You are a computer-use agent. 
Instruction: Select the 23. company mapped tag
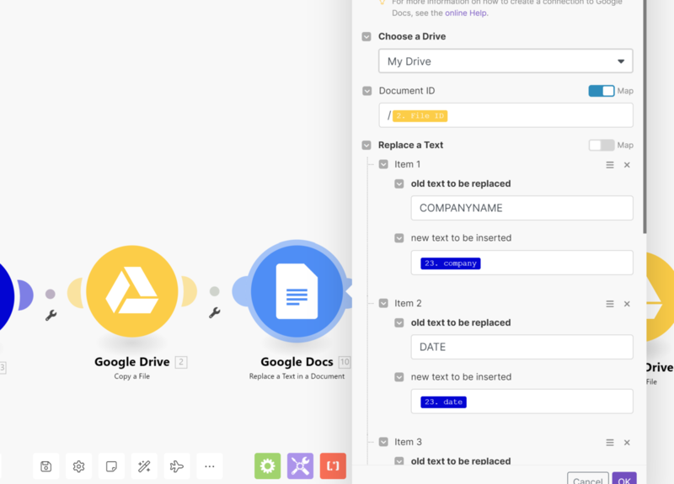tap(451, 263)
